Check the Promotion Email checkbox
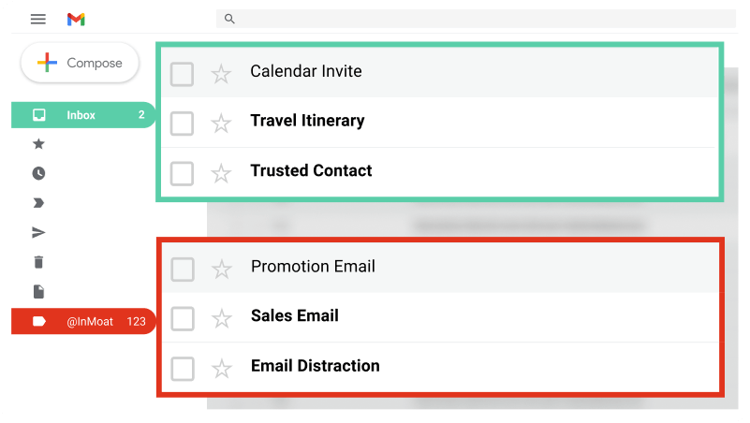 pos(183,270)
